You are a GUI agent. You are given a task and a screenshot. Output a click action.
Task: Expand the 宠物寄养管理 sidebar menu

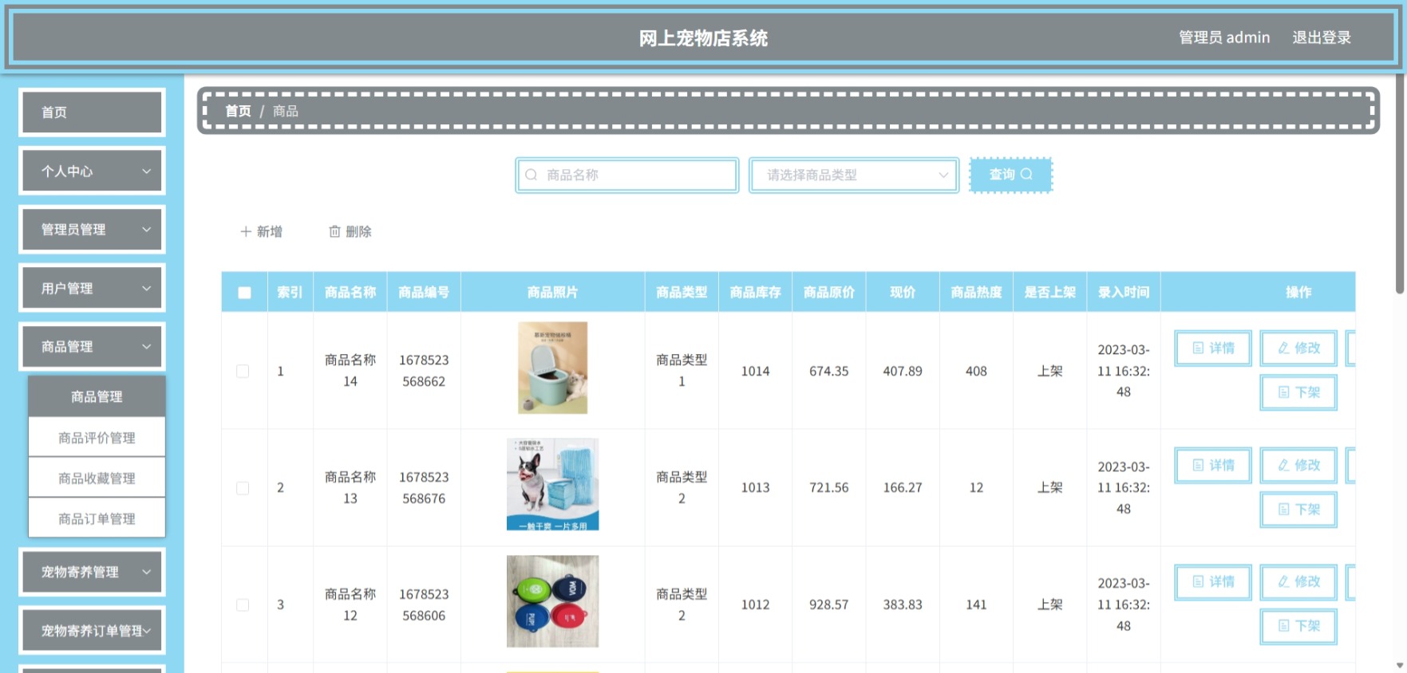coord(92,572)
